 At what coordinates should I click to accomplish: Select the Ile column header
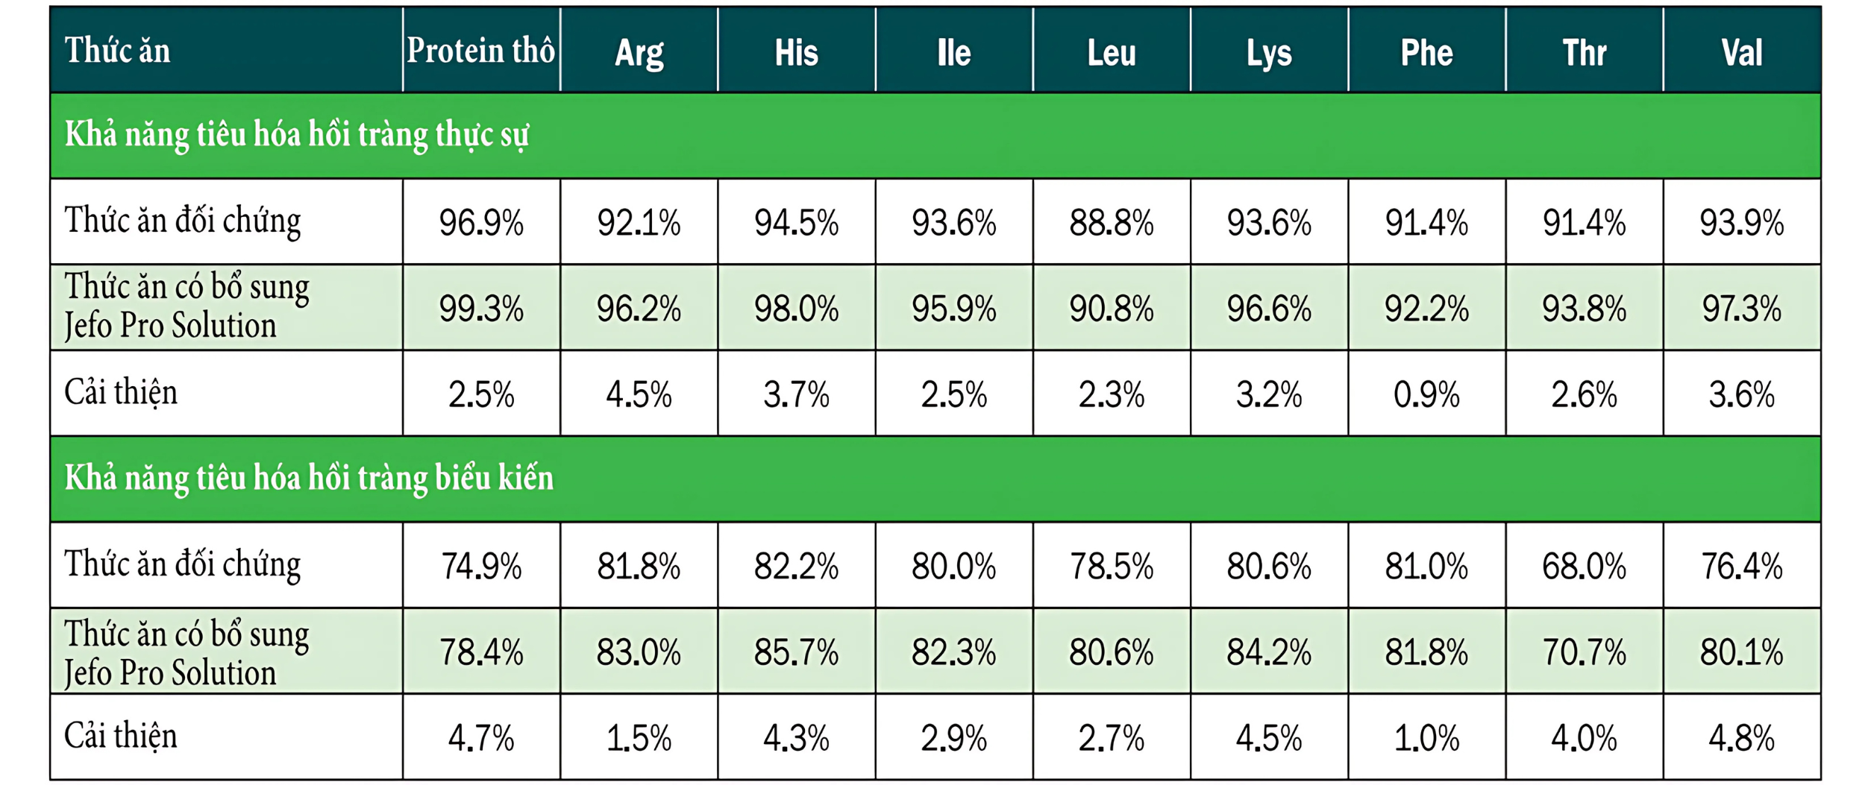(x=953, y=52)
